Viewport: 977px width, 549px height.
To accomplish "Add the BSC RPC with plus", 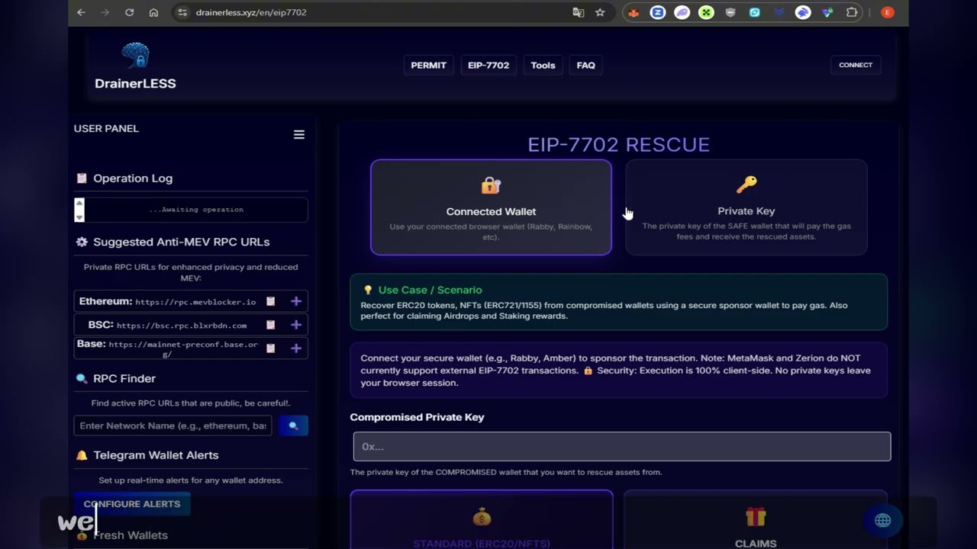I will (296, 325).
